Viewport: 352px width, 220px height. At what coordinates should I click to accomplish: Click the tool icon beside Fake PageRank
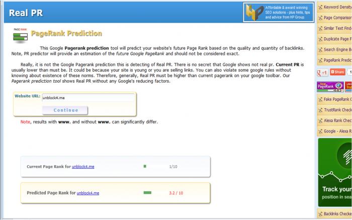[320, 99]
